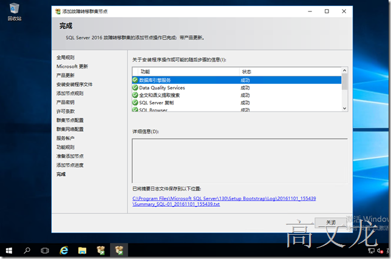Click the 许可条款 step

tap(66, 111)
